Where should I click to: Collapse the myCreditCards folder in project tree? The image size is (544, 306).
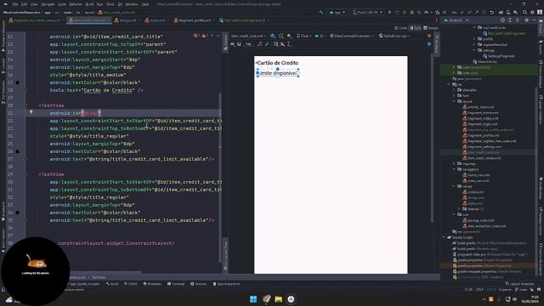(x=474, y=27)
